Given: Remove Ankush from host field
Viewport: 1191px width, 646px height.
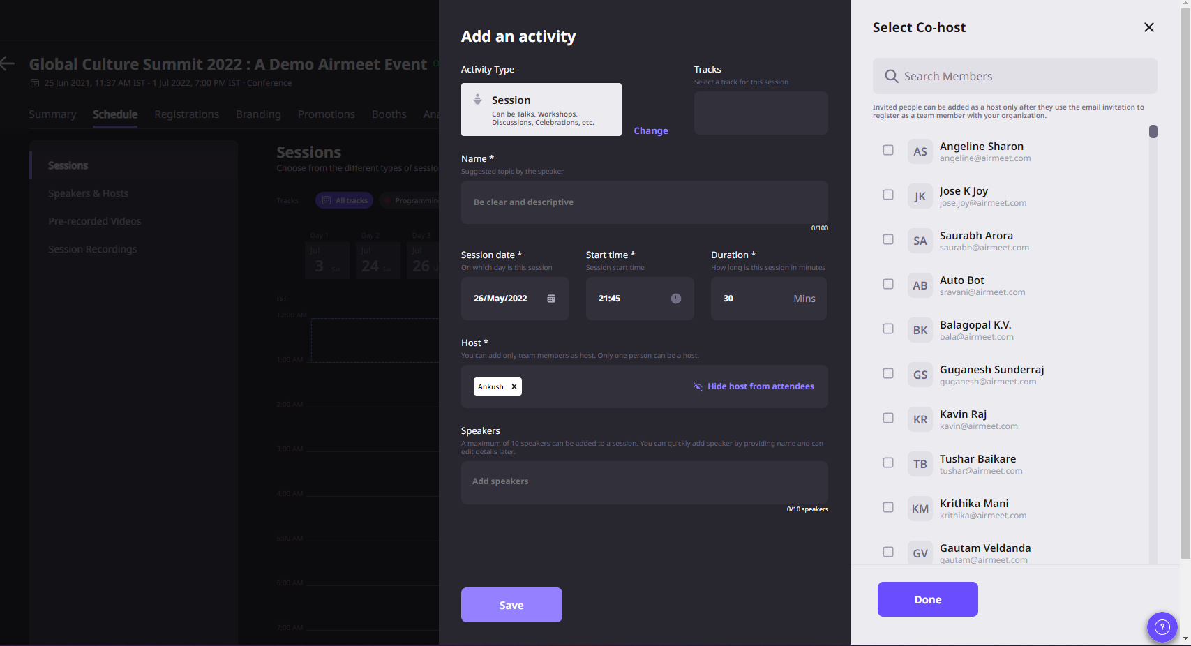Looking at the screenshot, I should [514, 386].
